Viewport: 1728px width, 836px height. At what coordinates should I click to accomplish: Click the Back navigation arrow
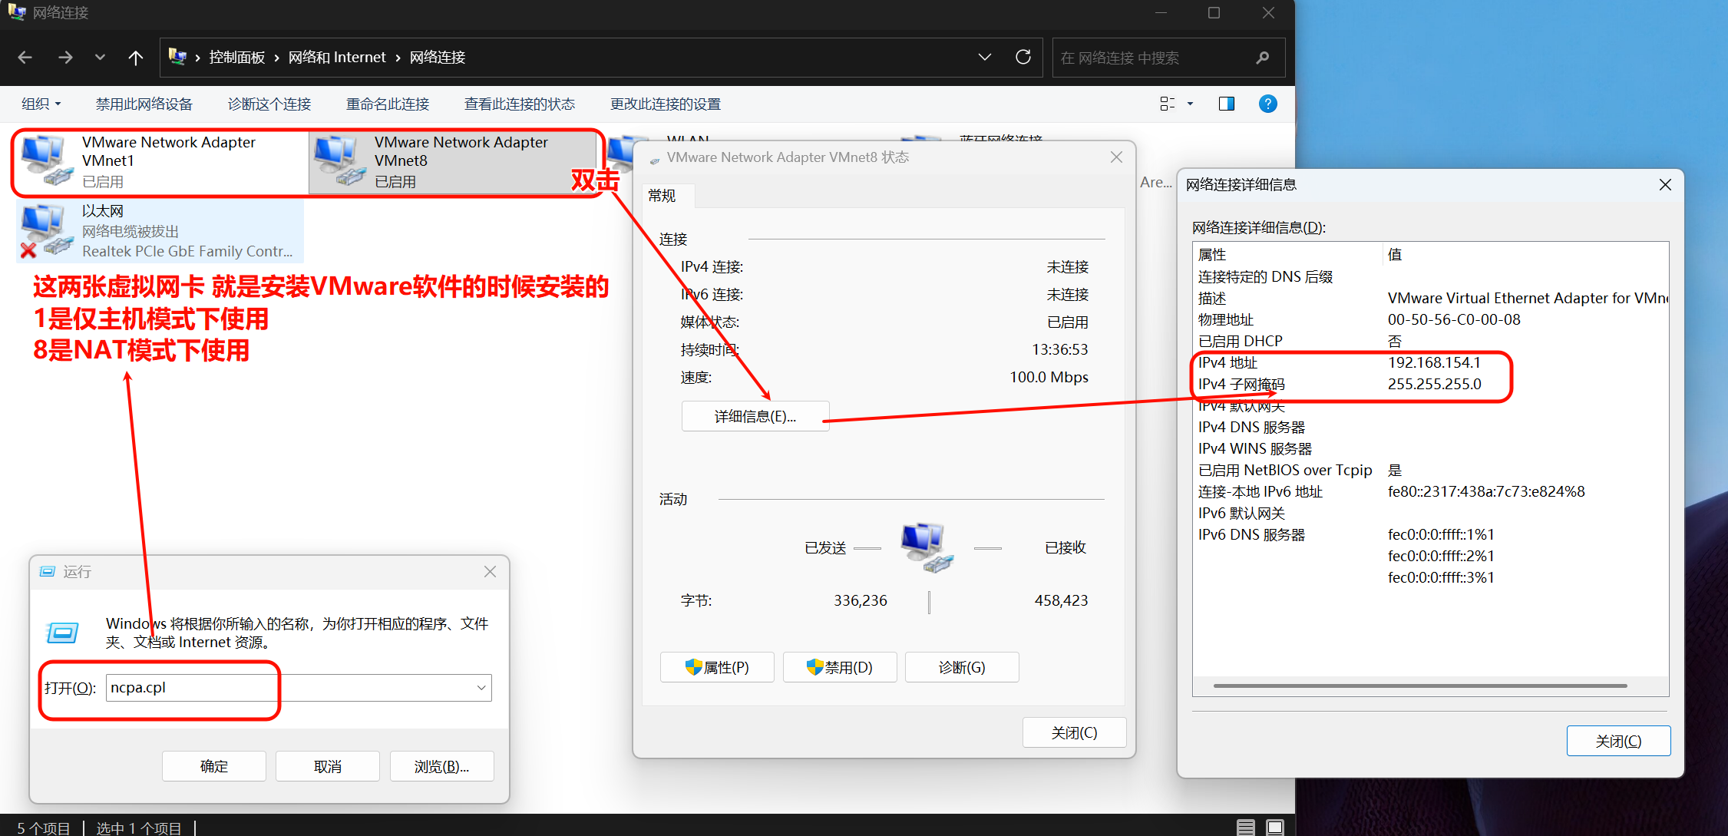point(25,58)
